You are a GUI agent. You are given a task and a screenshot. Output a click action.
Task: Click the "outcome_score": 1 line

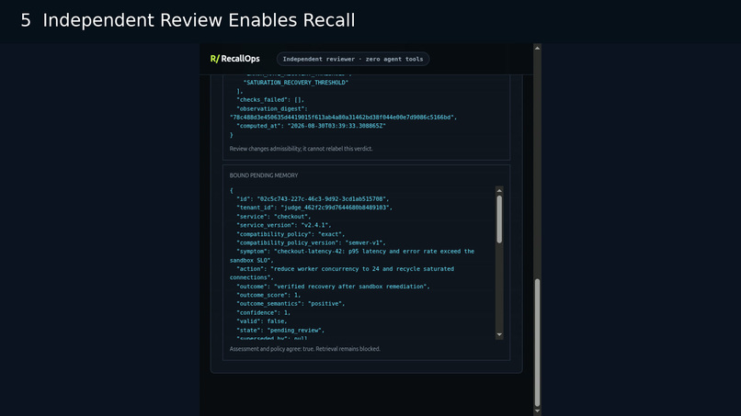[x=268, y=295]
